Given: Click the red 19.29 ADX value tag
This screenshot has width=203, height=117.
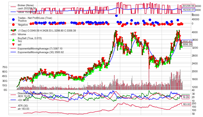Looking at the screenshot, I should pyautogui.click(x=186, y=97).
